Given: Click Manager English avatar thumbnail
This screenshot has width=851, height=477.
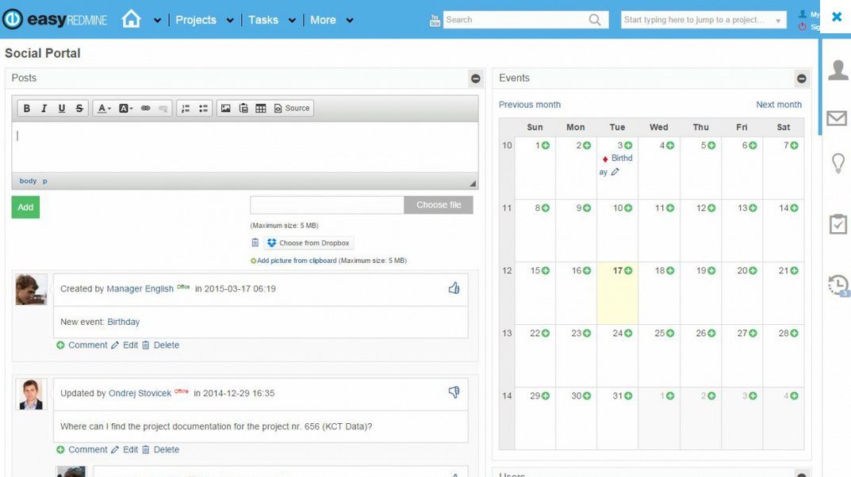Looking at the screenshot, I should coord(31,289).
